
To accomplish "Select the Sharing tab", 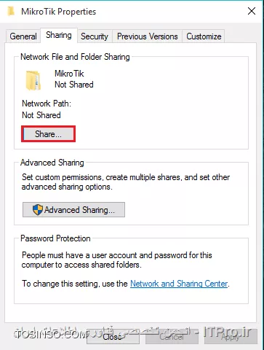I will click(59, 35).
